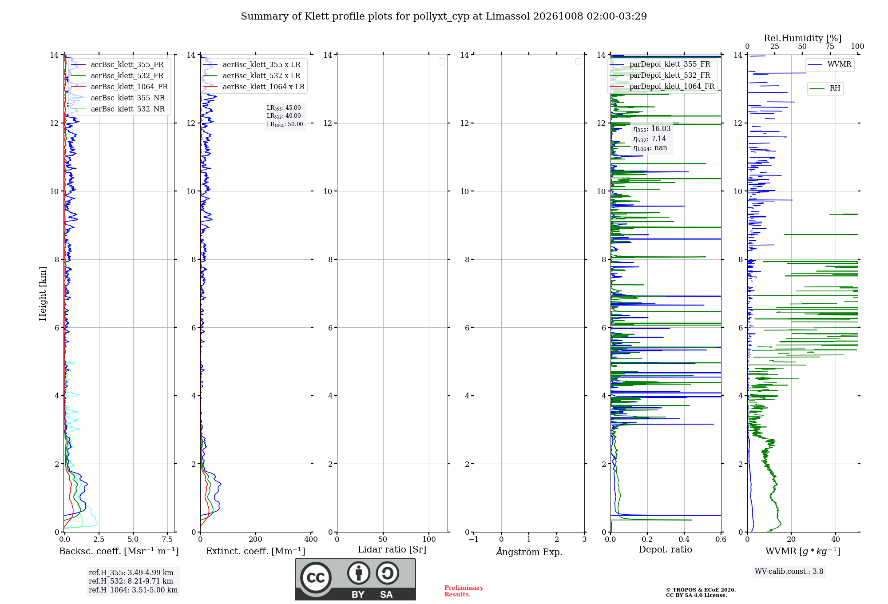
Task: Click the TROPOS & ECoE 2026 copyright text
Action: 701,590
